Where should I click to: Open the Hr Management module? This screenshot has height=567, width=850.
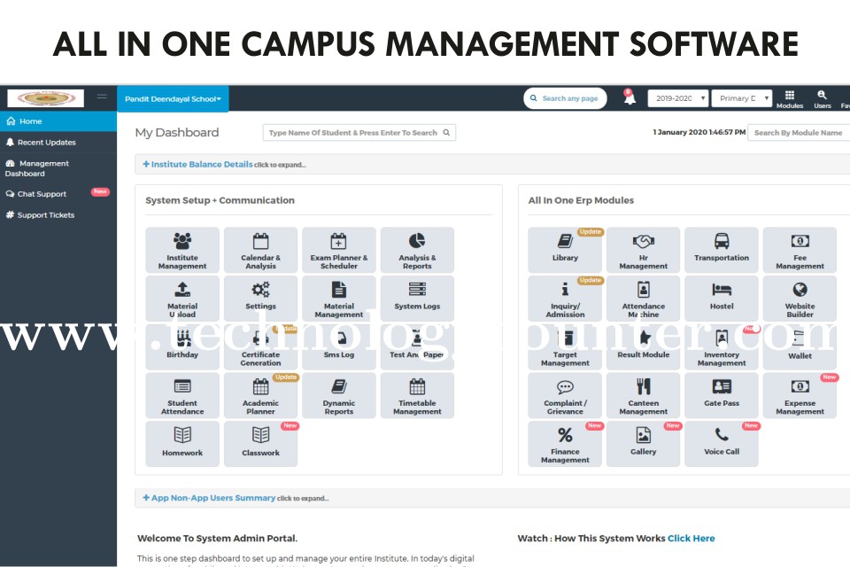coord(644,250)
